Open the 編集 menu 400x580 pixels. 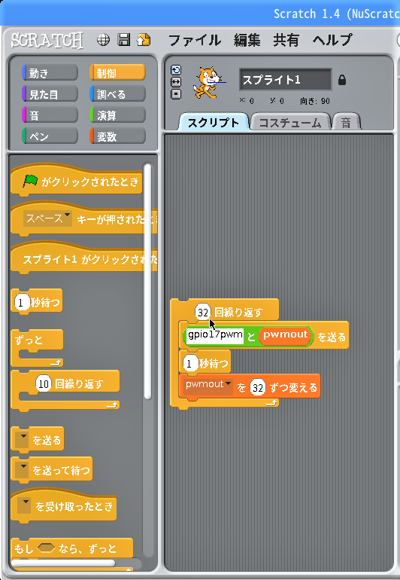(x=247, y=40)
